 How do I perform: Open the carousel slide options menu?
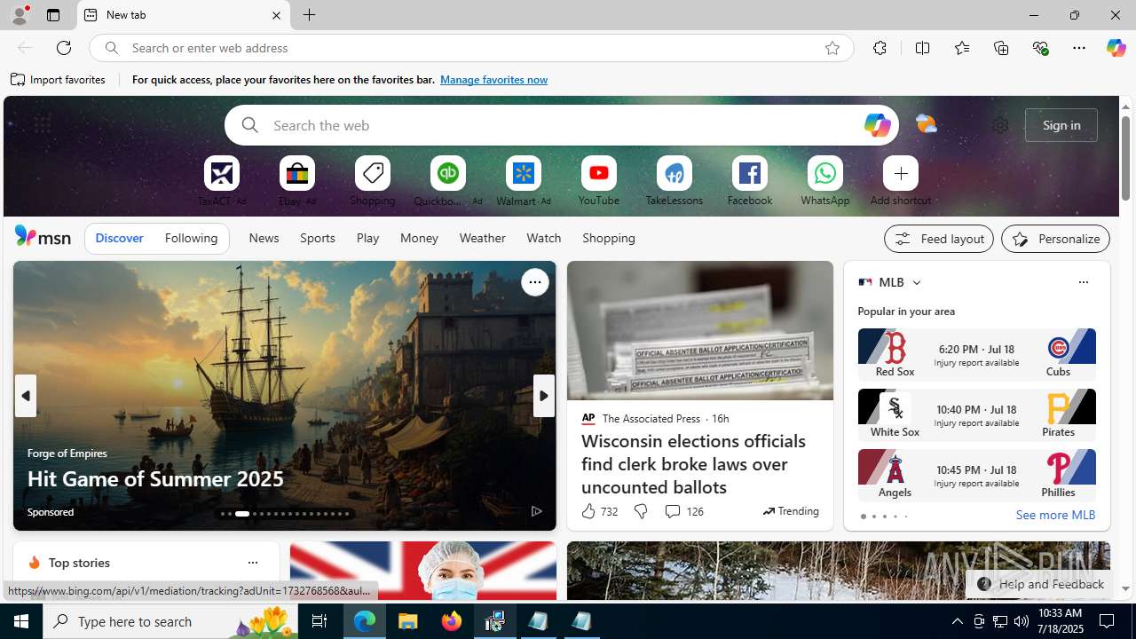(x=534, y=282)
